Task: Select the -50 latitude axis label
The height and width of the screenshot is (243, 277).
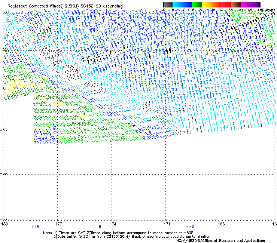Action: point(3,12)
